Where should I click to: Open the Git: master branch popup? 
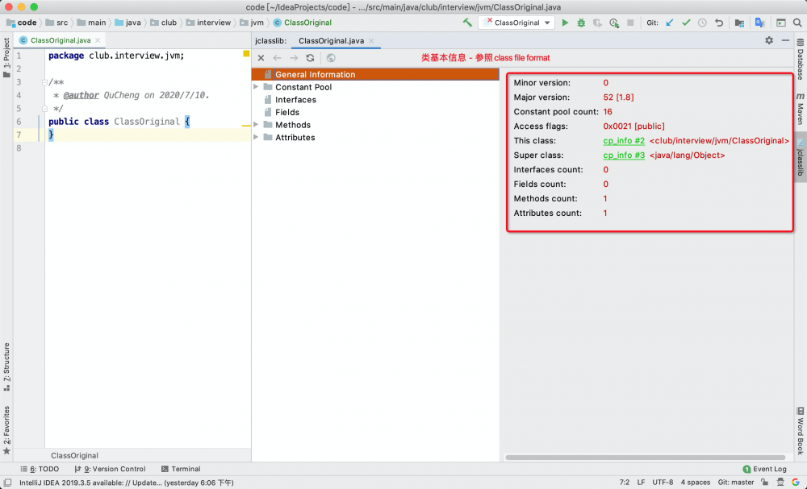click(x=735, y=483)
